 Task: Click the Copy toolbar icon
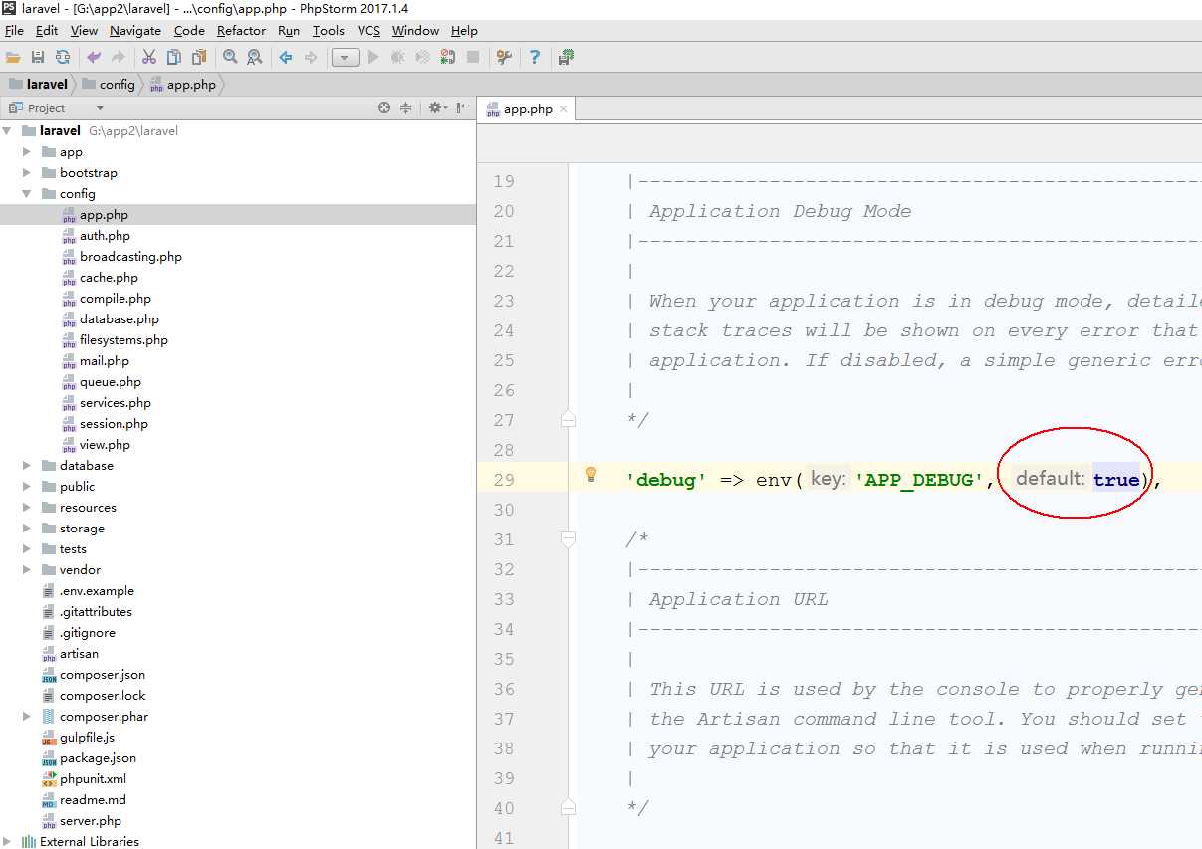(x=174, y=58)
